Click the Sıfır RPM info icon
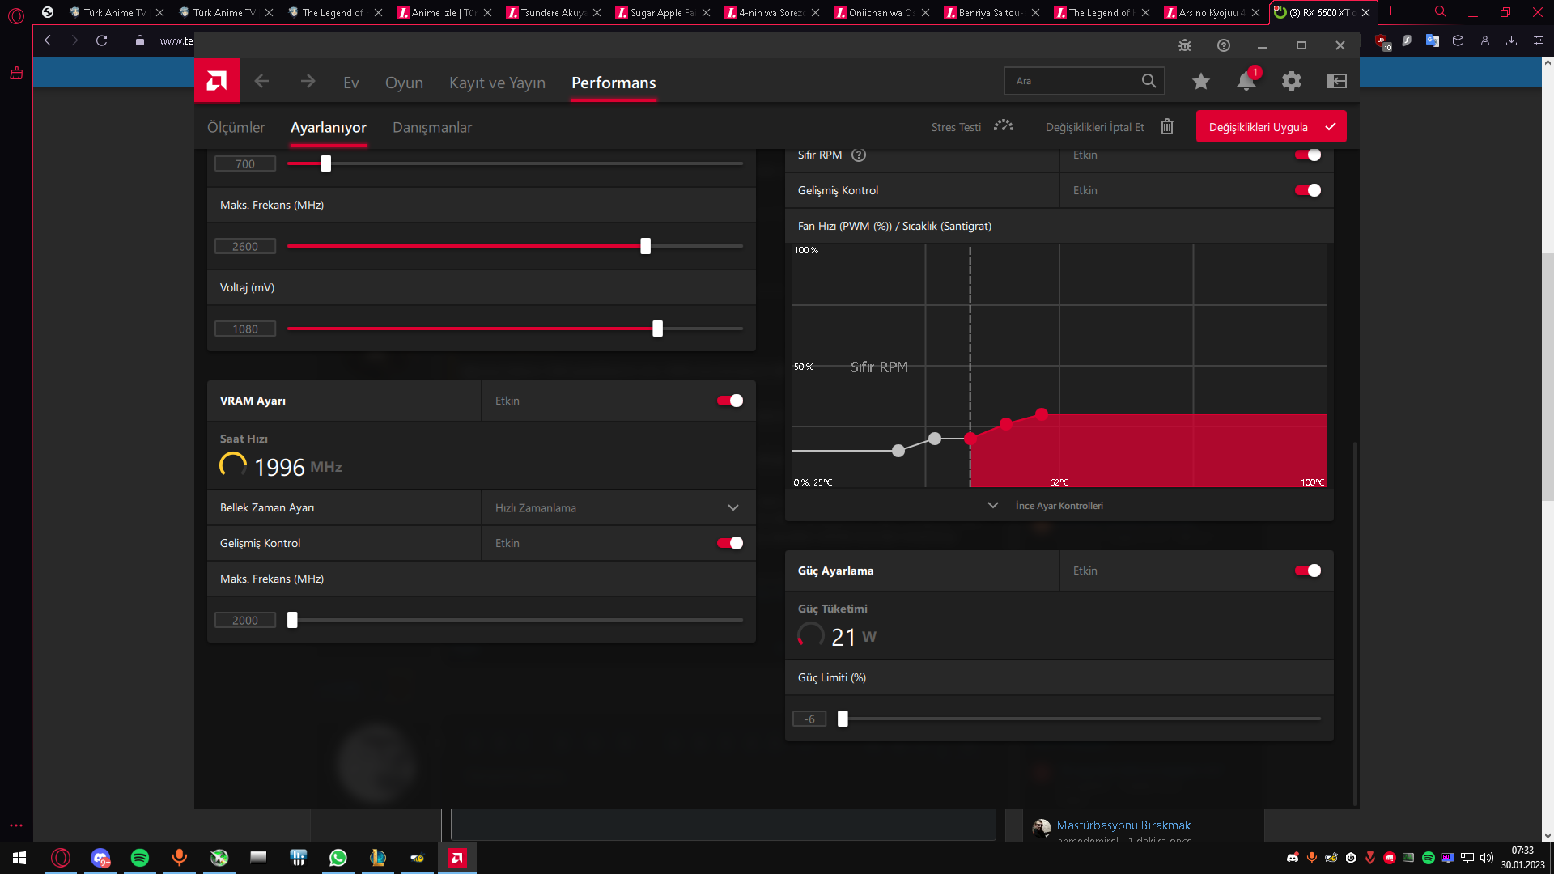The width and height of the screenshot is (1554, 874). coord(859,155)
